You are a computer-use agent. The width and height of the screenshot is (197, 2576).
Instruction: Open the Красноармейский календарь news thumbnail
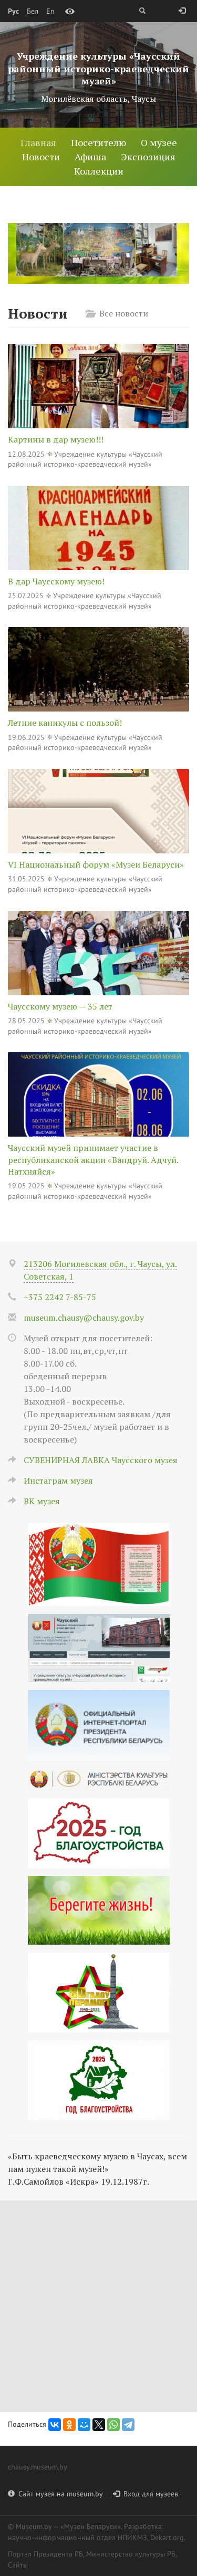click(99, 528)
